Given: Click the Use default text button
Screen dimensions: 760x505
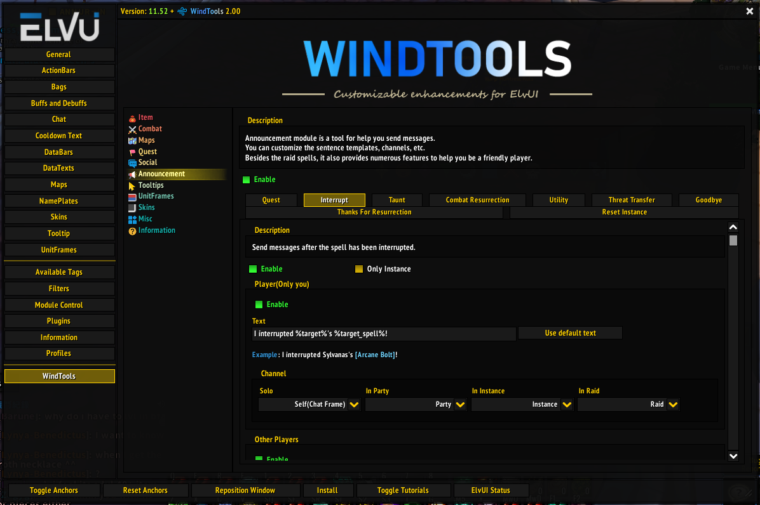Looking at the screenshot, I should tap(570, 333).
